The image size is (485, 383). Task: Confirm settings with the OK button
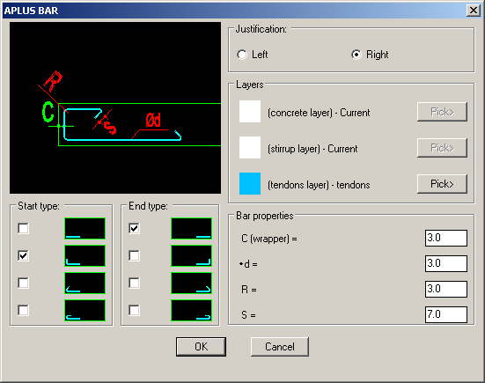201,347
